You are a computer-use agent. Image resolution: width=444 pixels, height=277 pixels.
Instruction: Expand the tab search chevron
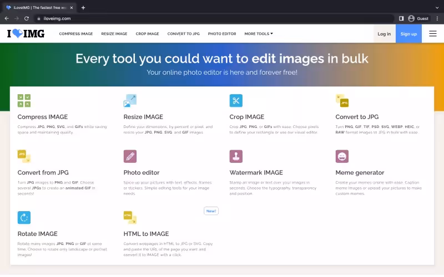point(437,8)
